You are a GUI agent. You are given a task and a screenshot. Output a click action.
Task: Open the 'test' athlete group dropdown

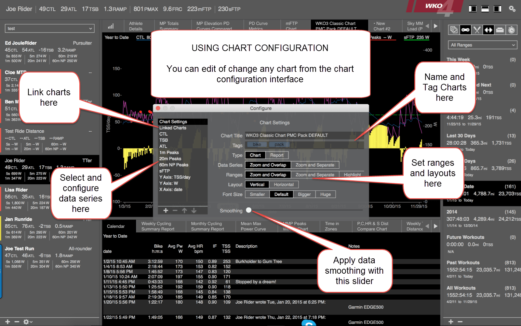click(50, 29)
